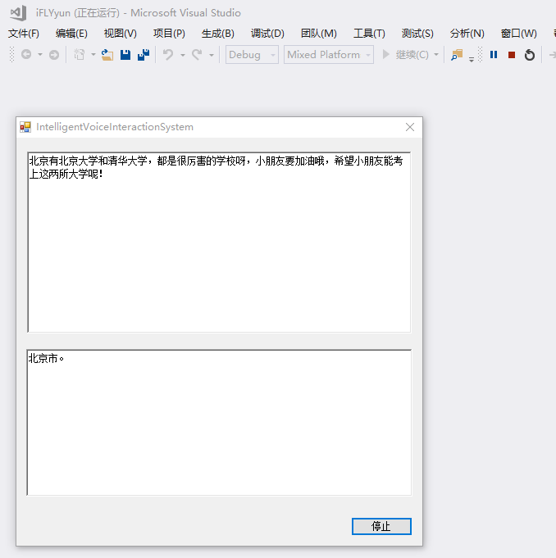Open toolbar overflow options arrow
The width and height of the screenshot is (556, 558).
pyautogui.click(x=472, y=59)
